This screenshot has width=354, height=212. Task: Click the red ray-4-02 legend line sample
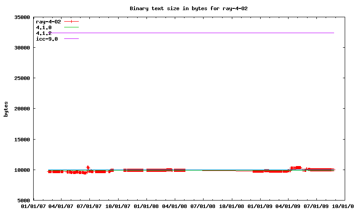71,21
